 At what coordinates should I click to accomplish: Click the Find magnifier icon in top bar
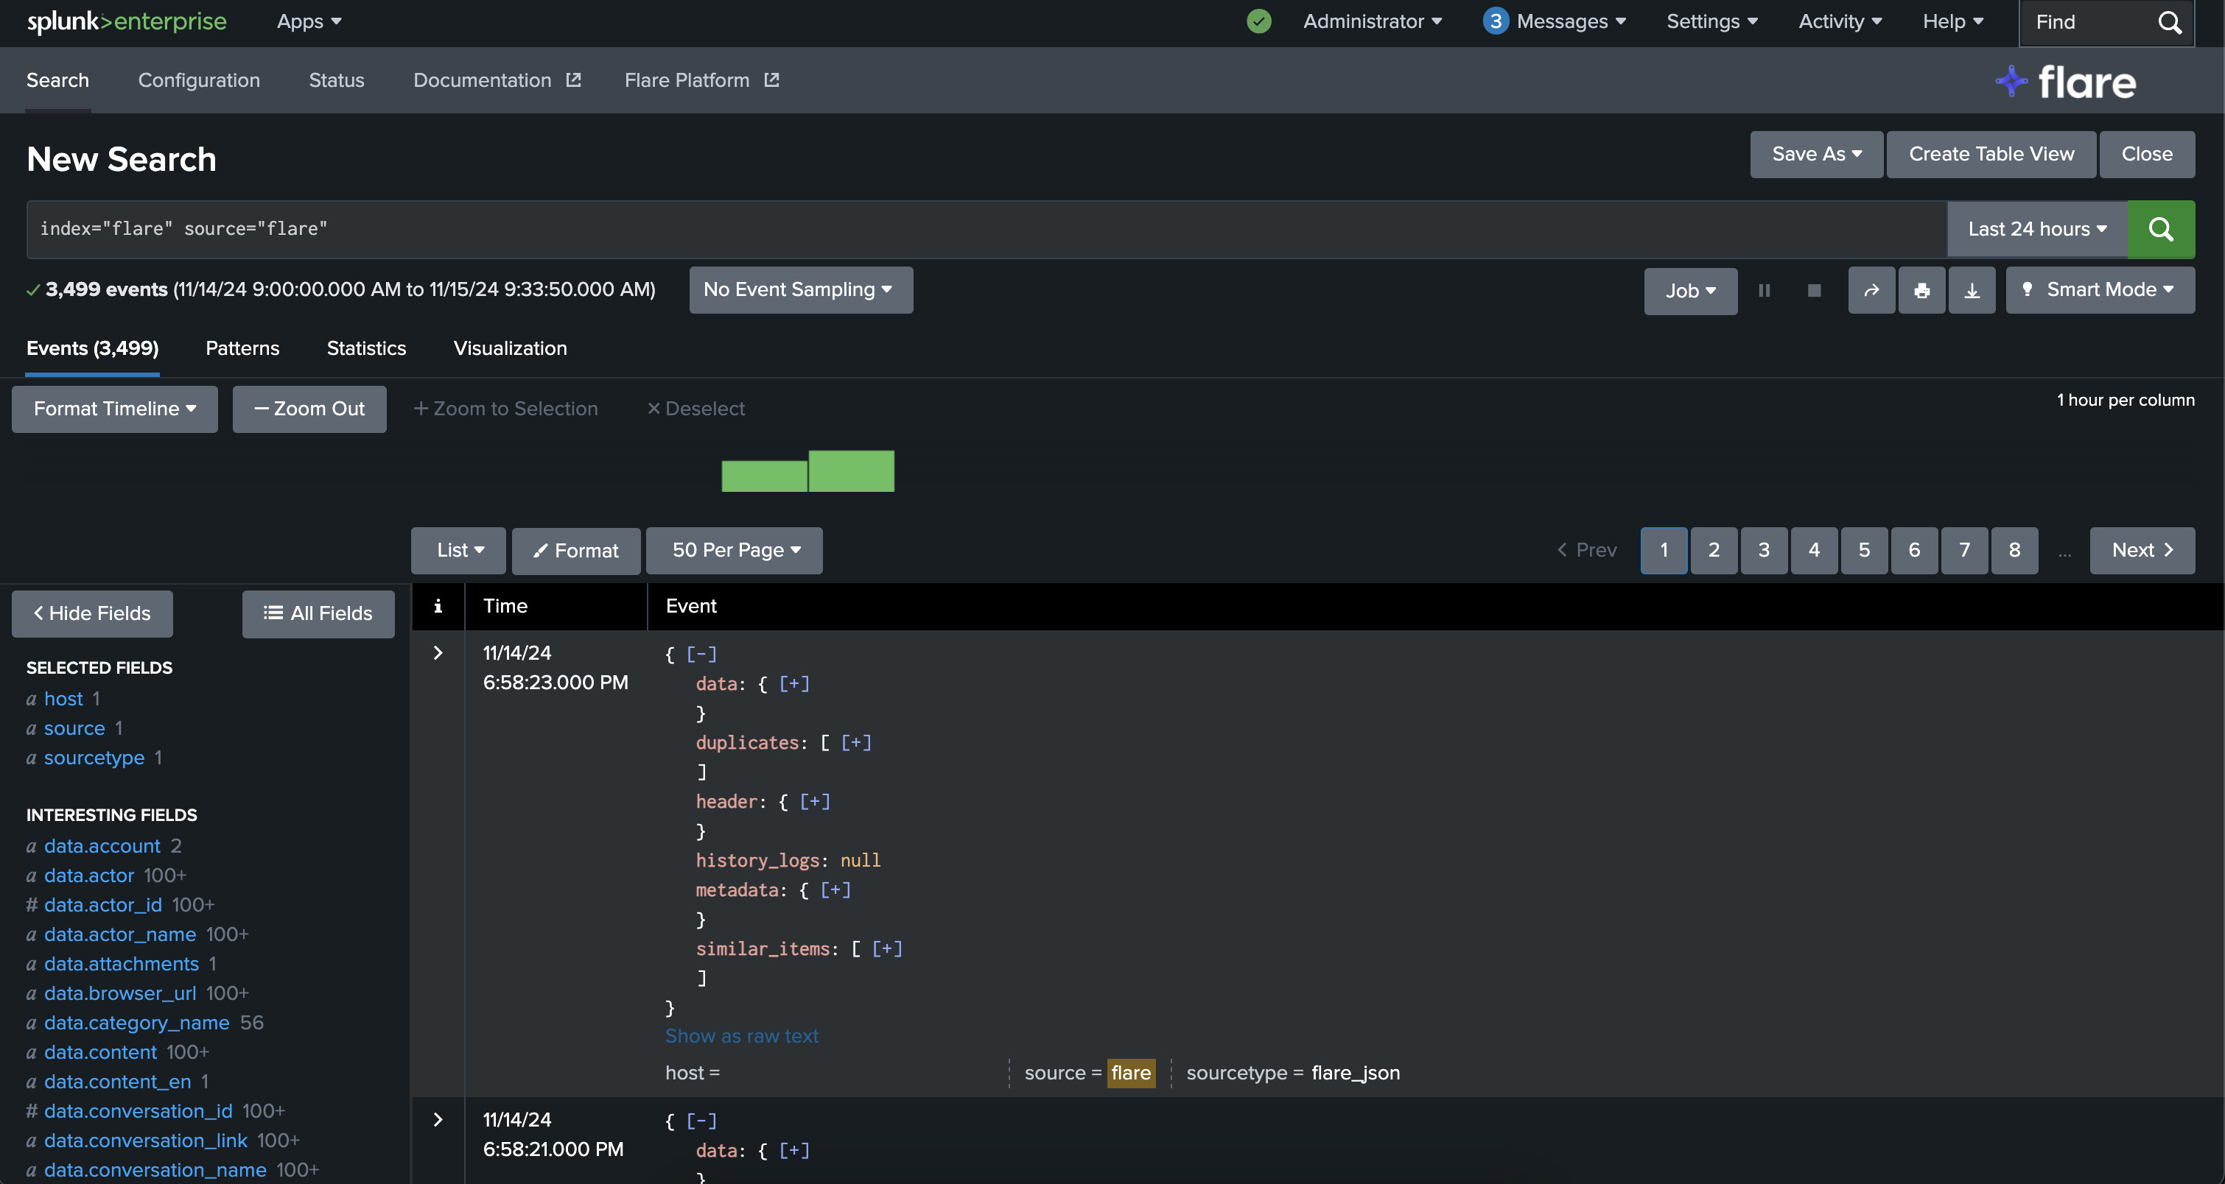[2170, 22]
